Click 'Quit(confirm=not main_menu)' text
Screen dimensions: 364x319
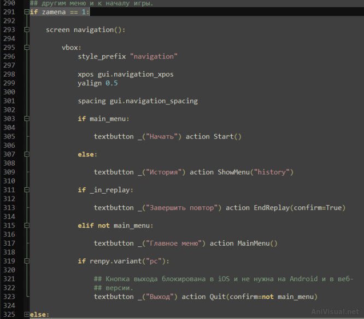click(263, 297)
